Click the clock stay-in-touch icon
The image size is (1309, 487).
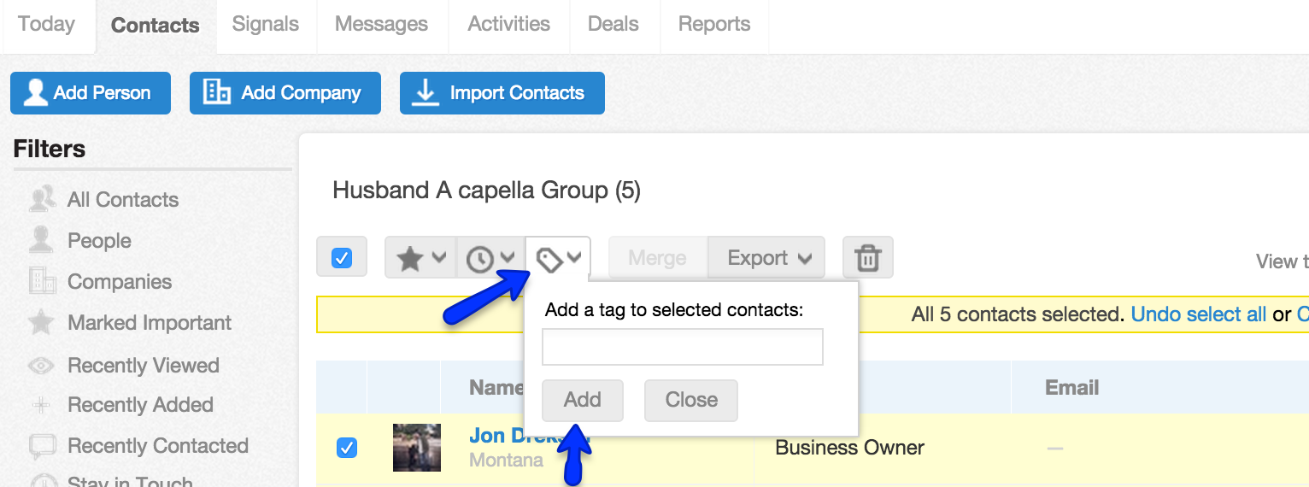[480, 258]
